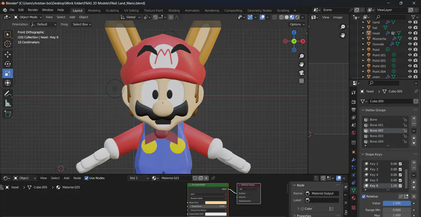Viewport: 421px width, 217px height.
Task: Toggle viewport overlays display
Action: tap(262, 17)
